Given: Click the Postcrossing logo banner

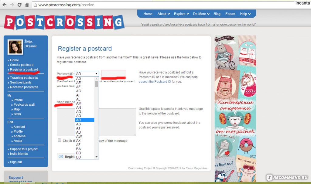Looking at the screenshot, I should (x=64, y=22).
